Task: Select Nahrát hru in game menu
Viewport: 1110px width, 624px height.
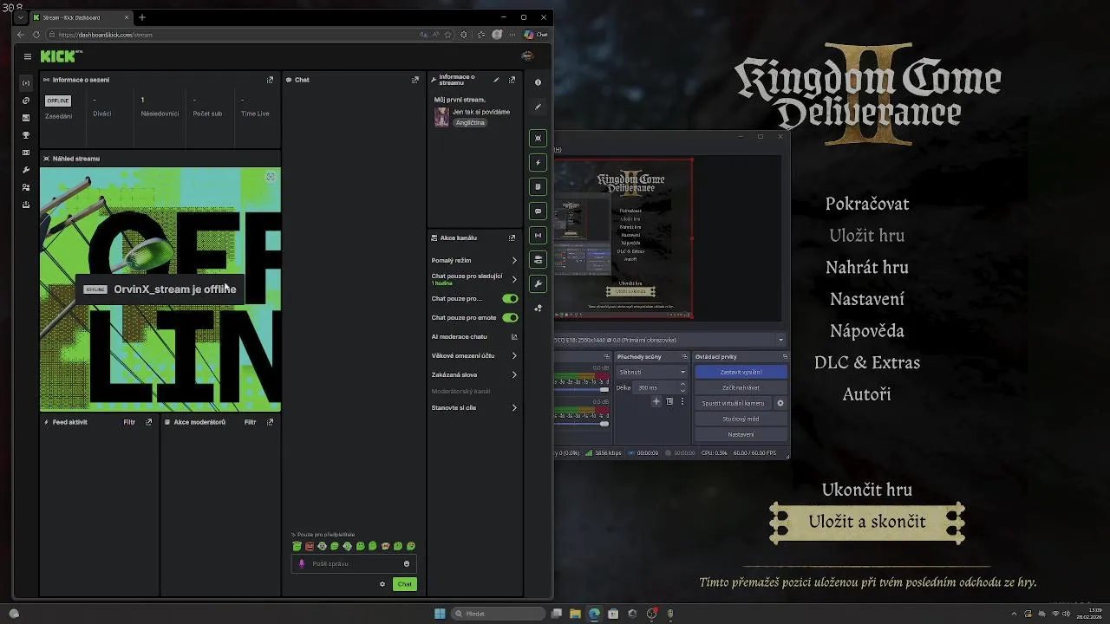Action: click(867, 267)
